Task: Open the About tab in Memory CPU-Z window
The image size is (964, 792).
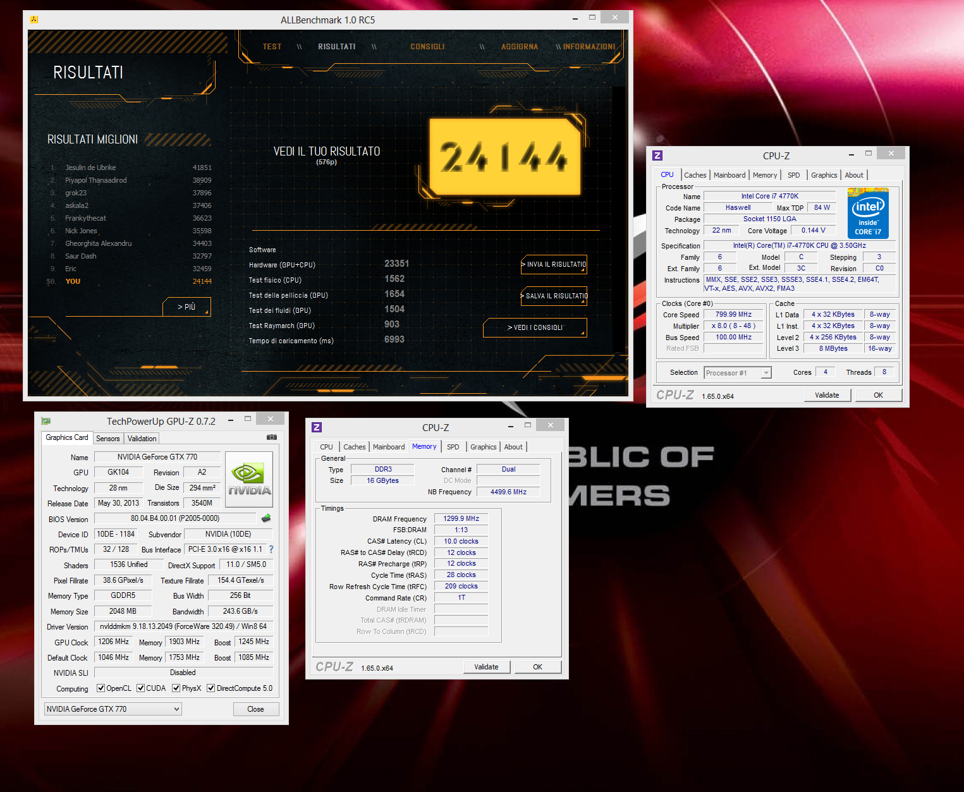Action: [513, 447]
